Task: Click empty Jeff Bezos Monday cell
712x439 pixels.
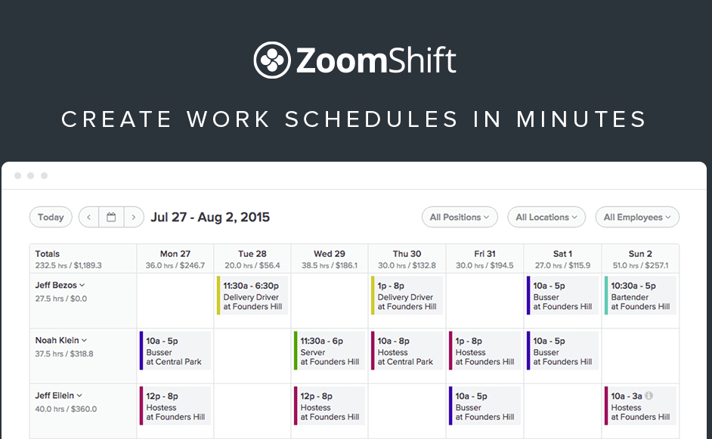Action: 175,301
